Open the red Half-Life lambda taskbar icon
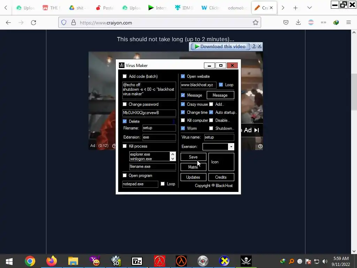 [160, 261]
